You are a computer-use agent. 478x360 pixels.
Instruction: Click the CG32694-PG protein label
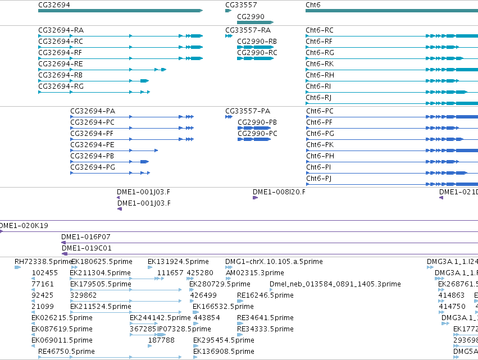click(x=93, y=167)
